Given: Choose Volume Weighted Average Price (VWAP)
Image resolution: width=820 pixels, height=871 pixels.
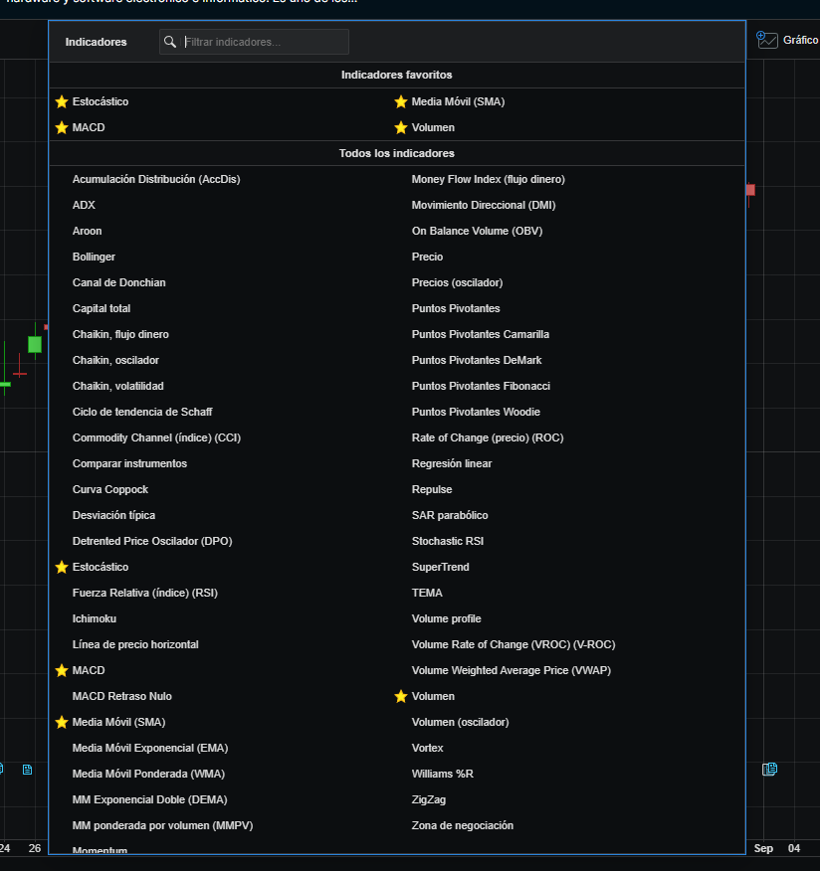Looking at the screenshot, I should pyautogui.click(x=511, y=670).
